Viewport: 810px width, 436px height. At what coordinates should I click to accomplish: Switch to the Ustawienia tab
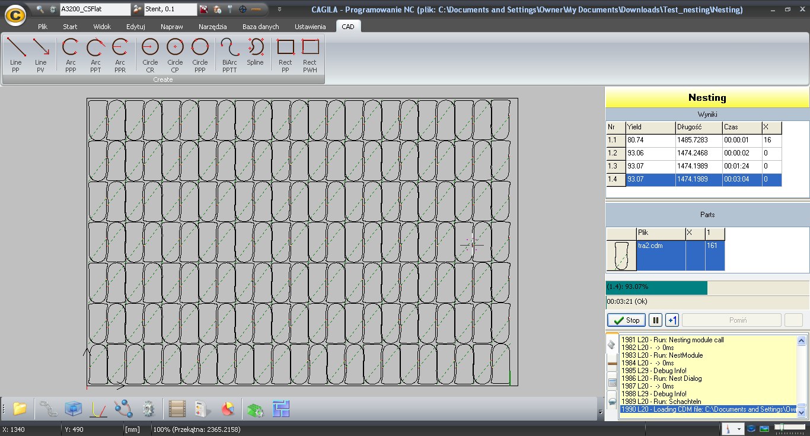[x=310, y=27]
